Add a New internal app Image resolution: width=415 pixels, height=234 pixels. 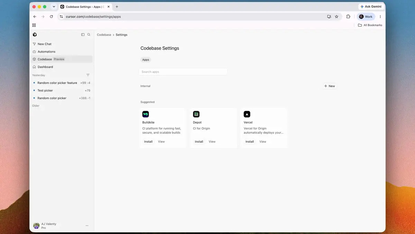tap(330, 86)
